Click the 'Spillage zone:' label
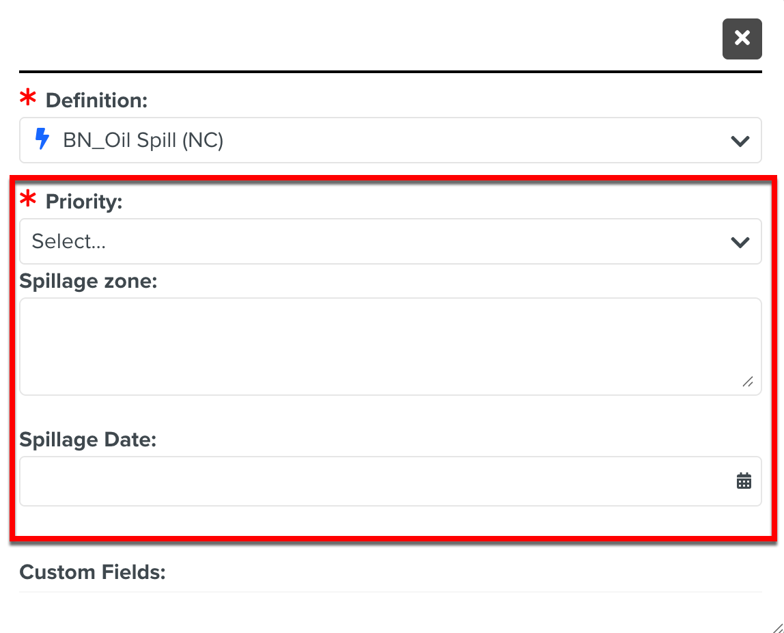The height and width of the screenshot is (633, 784). (x=89, y=281)
